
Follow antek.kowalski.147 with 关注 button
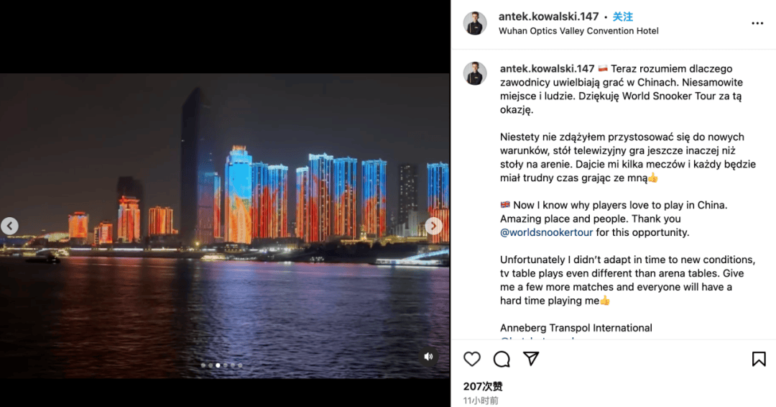[x=622, y=17]
